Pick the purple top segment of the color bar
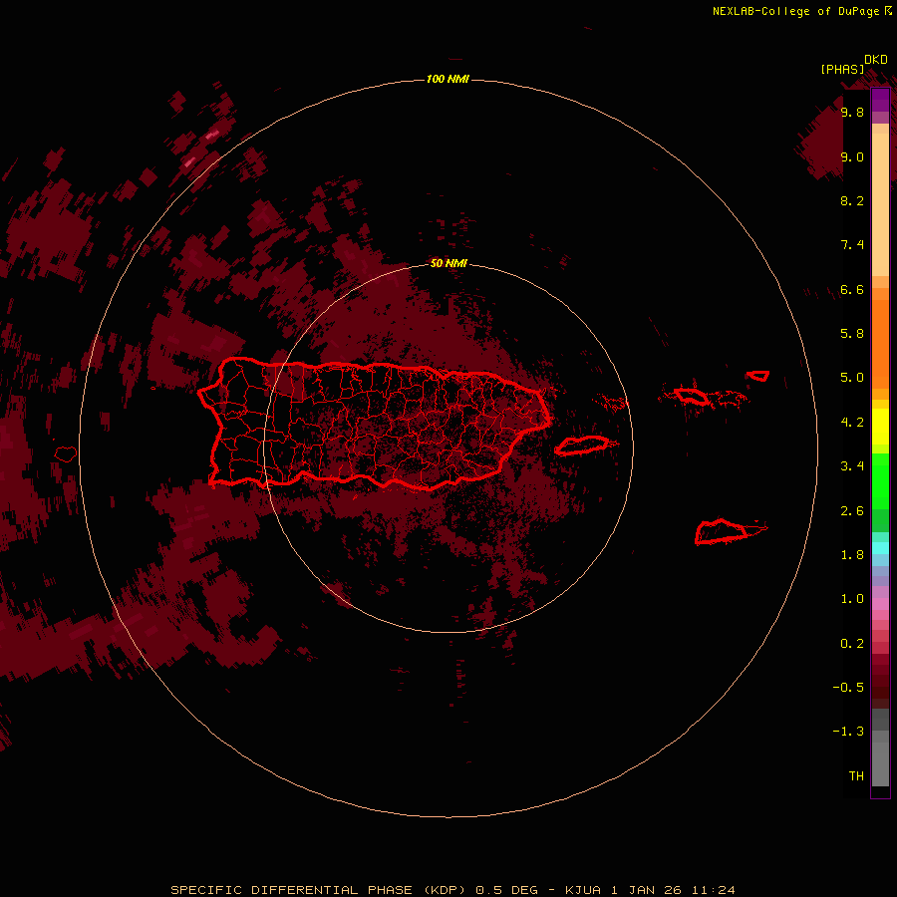 (x=880, y=100)
